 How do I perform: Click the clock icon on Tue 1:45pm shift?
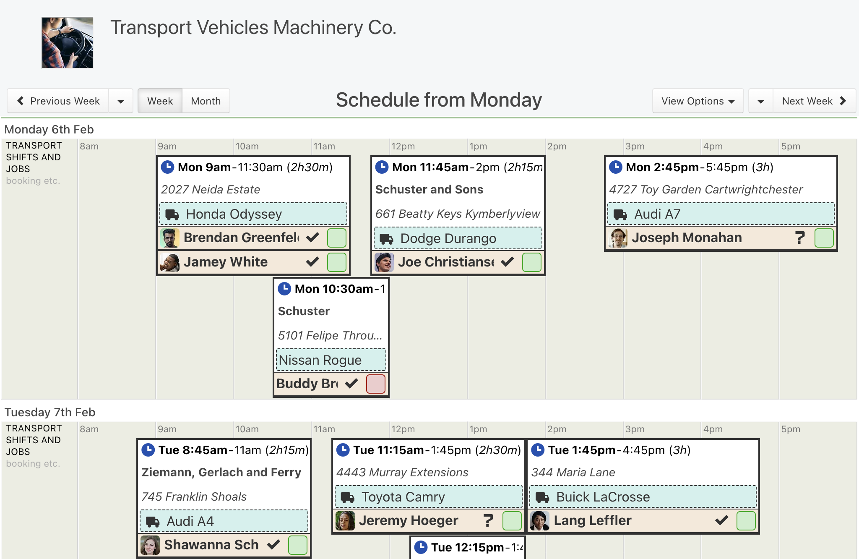click(538, 450)
